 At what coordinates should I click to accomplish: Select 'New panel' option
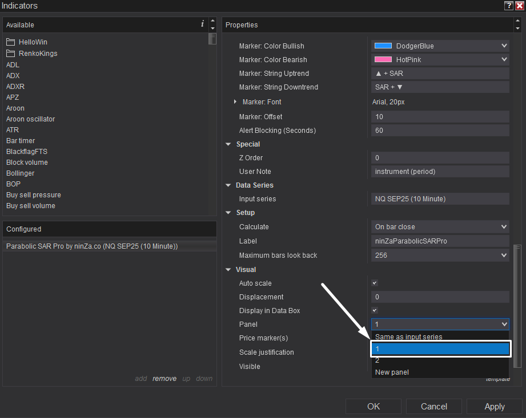[x=440, y=372]
